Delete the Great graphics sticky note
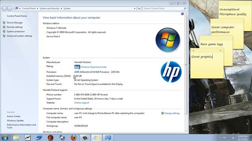This screenshot has width=252, height=141. pos(220,51)
